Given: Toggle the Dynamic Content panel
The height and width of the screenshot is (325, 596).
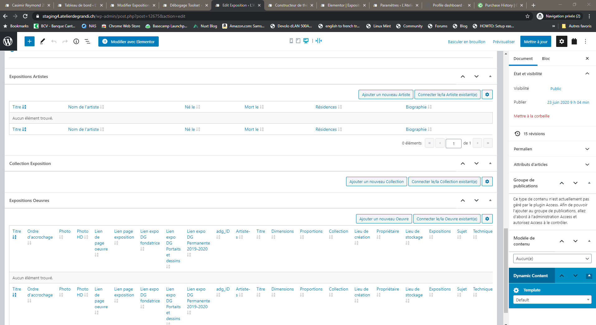Looking at the screenshot, I should click(x=589, y=276).
